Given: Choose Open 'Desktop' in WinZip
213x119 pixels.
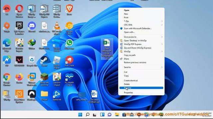Looking at the screenshot, I should 141,40.
